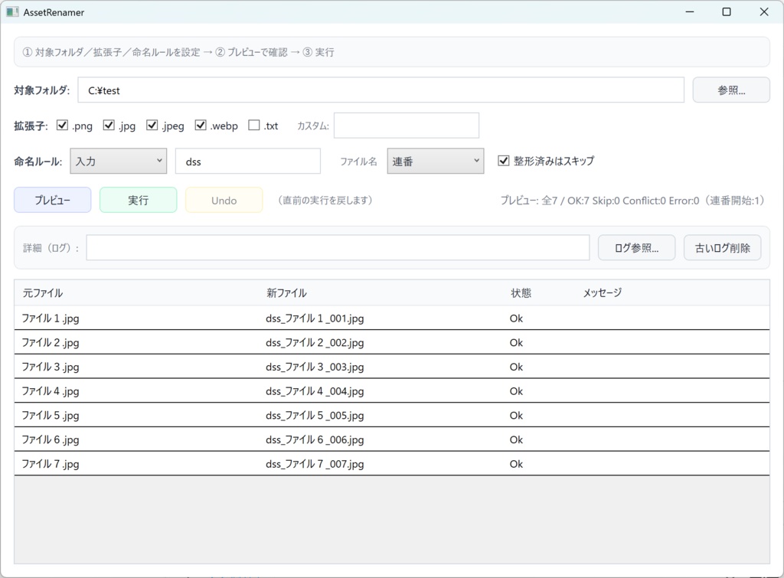The height and width of the screenshot is (578, 784).
Task: Click the 実行 execute button
Action: [x=138, y=200]
